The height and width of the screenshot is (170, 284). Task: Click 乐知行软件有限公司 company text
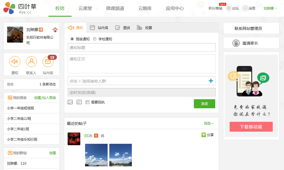pyautogui.click(x=40, y=40)
